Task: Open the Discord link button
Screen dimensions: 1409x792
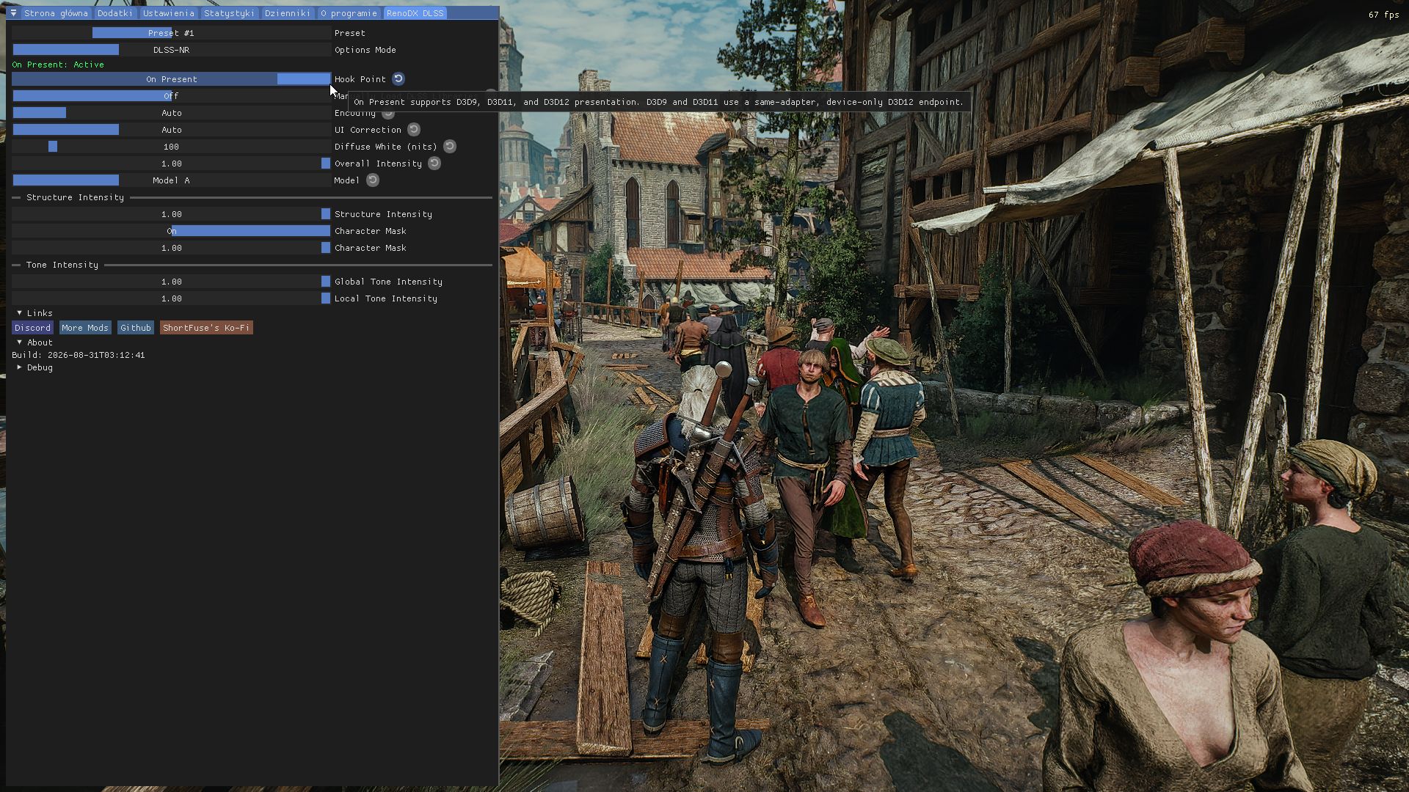Action: tap(32, 328)
